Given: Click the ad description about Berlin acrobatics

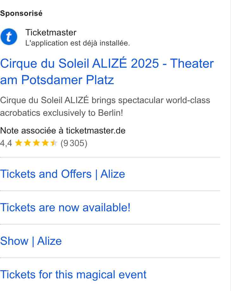Looking at the screenshot, I should click(105, 107).
